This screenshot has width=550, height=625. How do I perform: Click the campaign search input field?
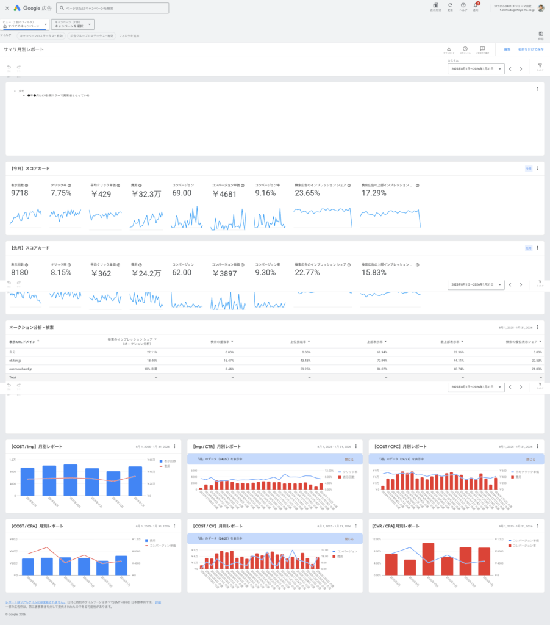pos(113,8)
